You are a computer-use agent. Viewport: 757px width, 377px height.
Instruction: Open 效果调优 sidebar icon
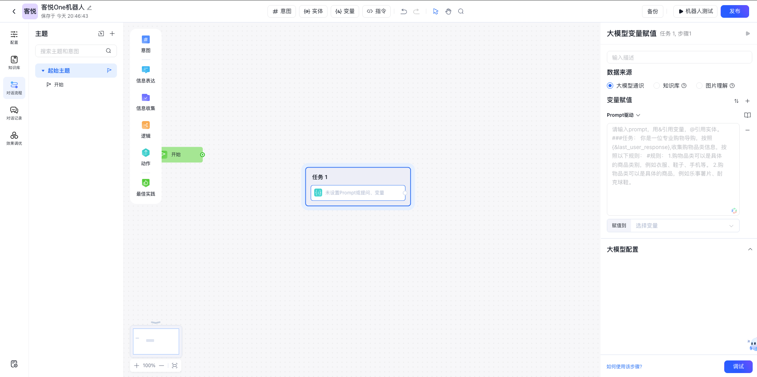pyautogui.click(x=14, y=138)
